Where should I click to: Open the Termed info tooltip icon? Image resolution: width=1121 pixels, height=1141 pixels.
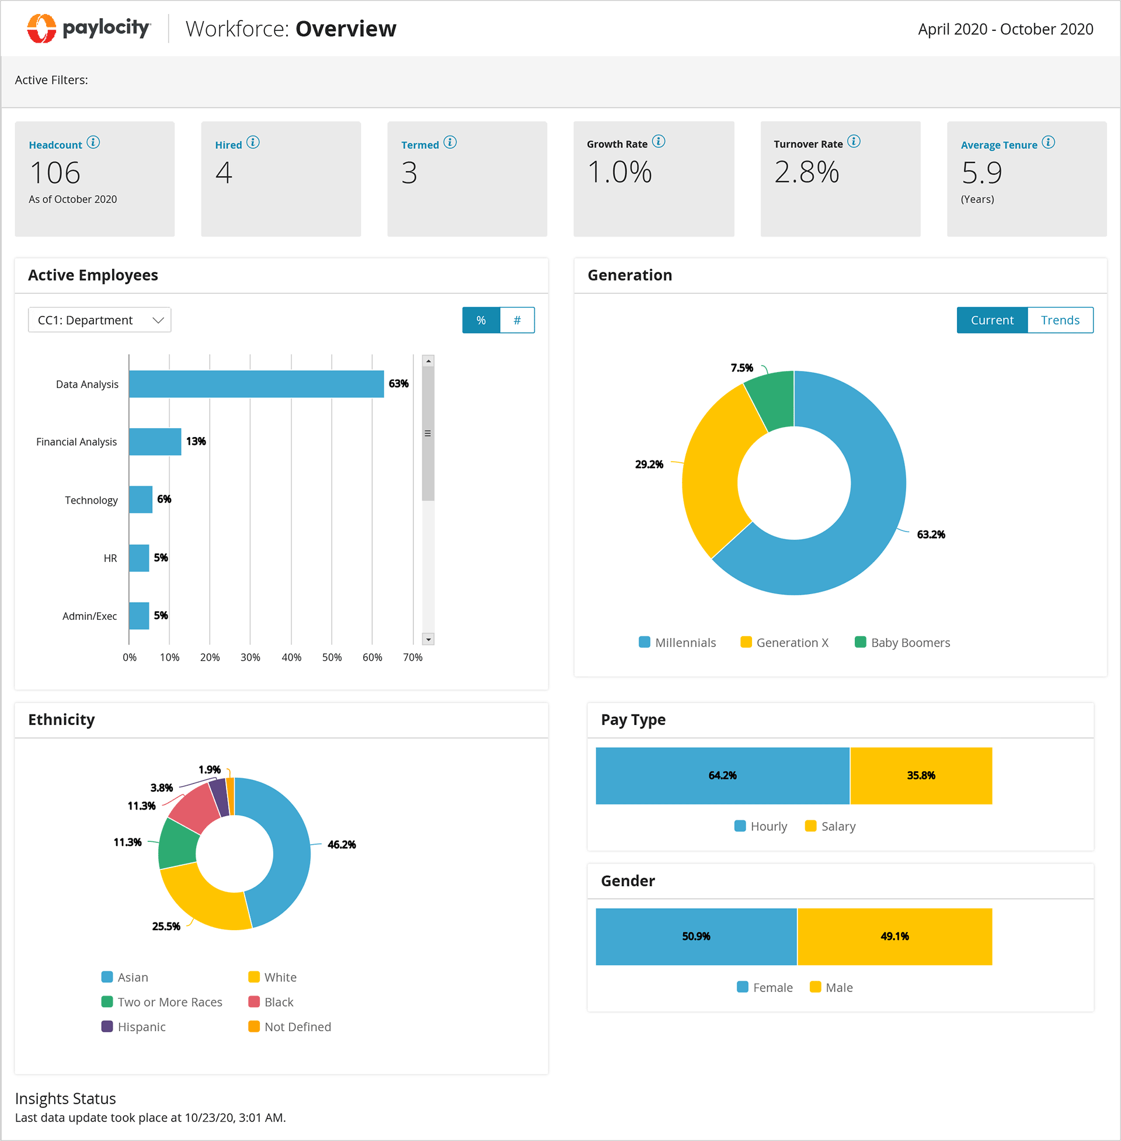click(450, 142)
